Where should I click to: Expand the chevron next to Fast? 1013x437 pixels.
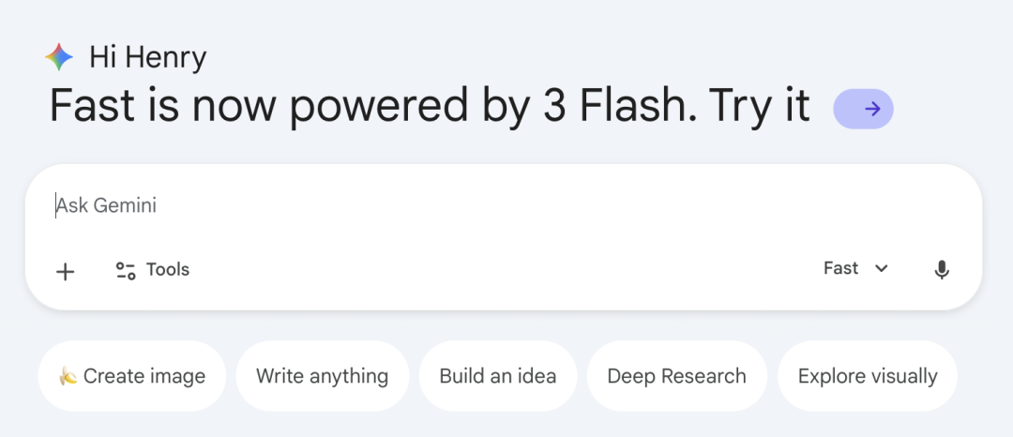[x=882, y=269]
